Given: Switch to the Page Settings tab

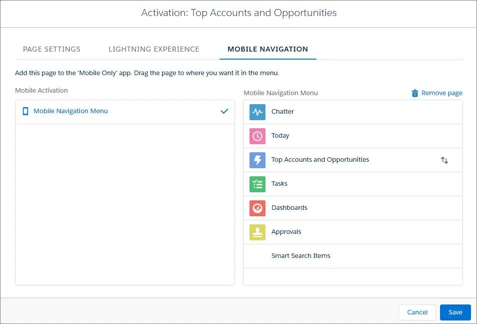Looking at the screenshot, I should click(x=51, y=49).
